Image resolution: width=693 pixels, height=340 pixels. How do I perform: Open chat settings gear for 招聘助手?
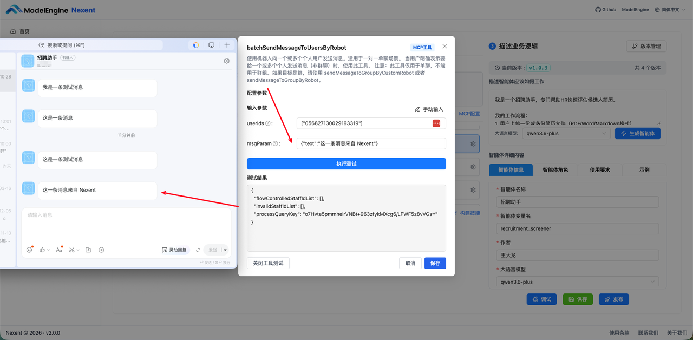click(226, 61)
